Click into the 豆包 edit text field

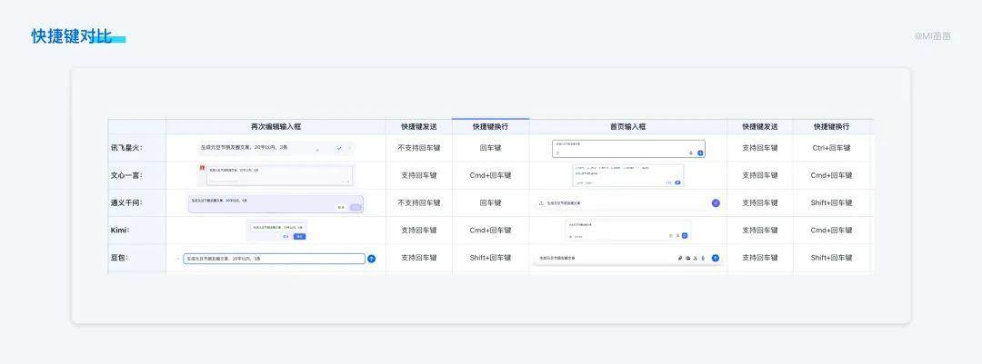pyautogui.click(x=274, y=259)
